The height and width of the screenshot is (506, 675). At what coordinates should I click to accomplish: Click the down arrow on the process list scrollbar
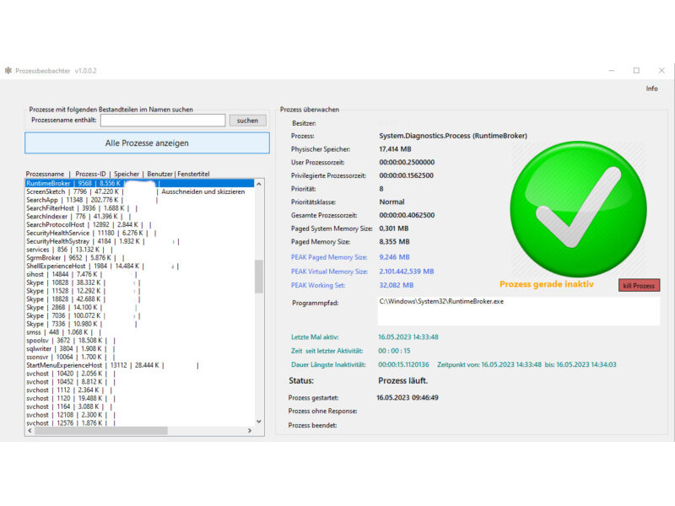261,422
